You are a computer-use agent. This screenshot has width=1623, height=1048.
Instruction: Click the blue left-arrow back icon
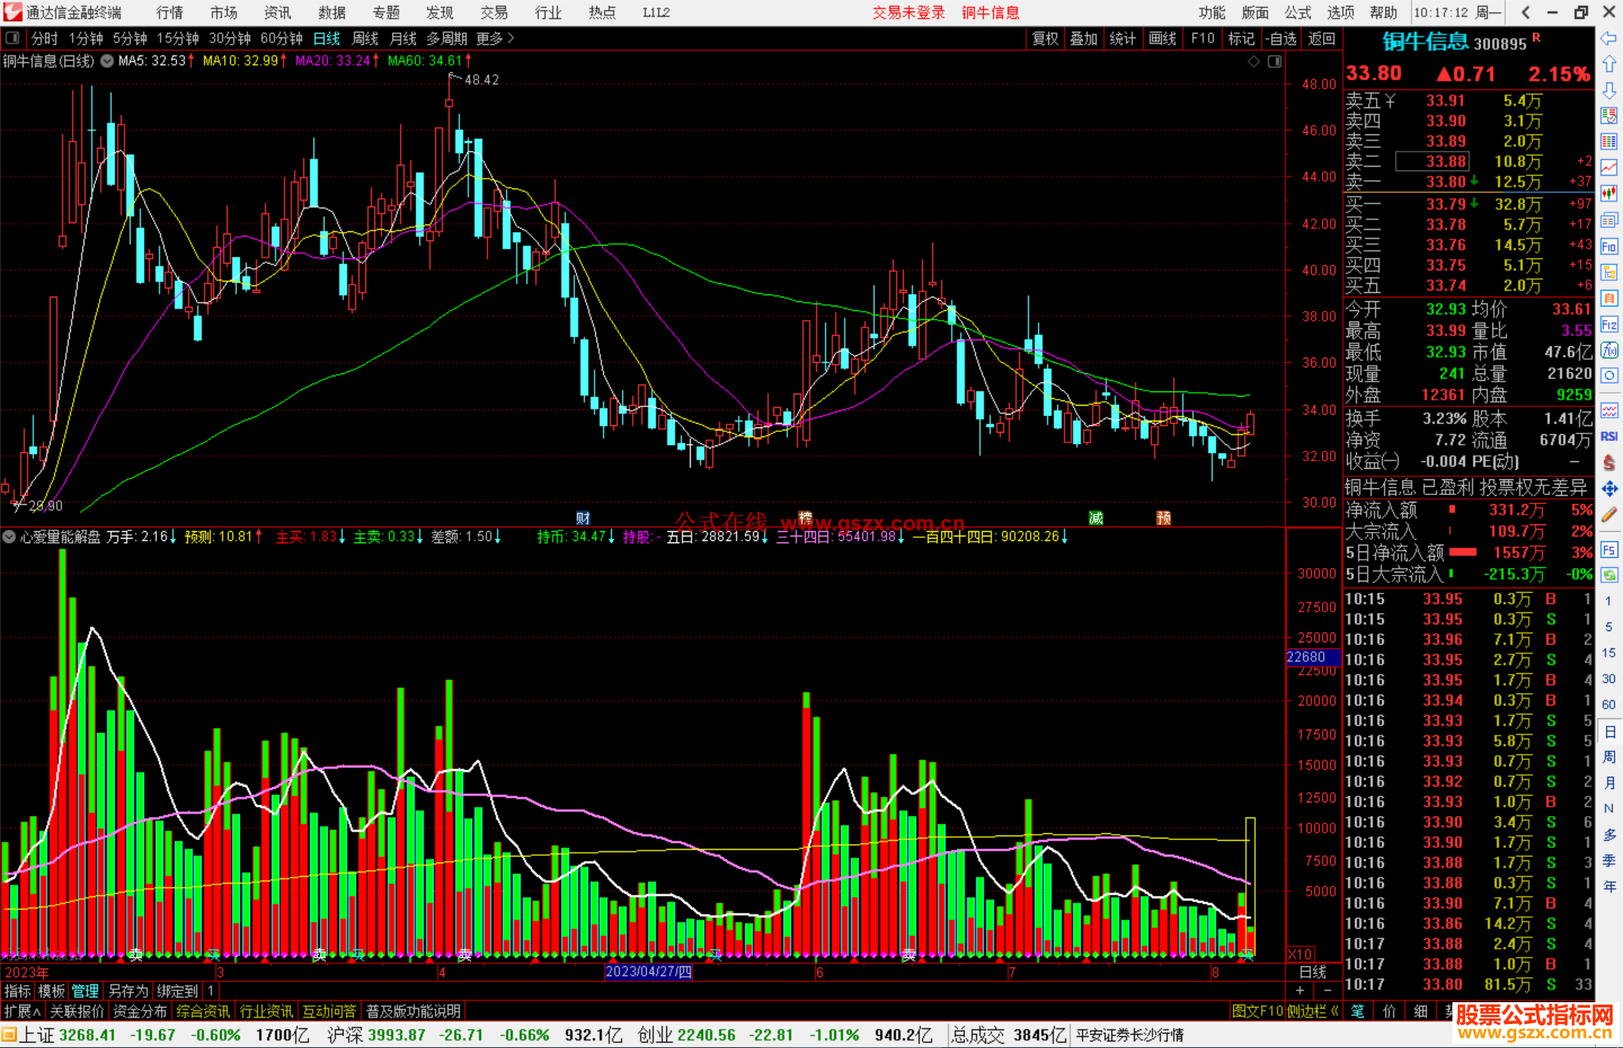tap(1609, 38)
